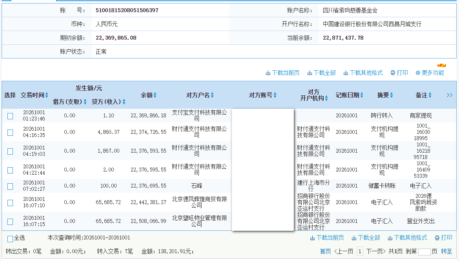The height and width of the screenshot is (261, 459).
Task: Sort by 贷方(收入) column arrows
Action: click(124, 102)
